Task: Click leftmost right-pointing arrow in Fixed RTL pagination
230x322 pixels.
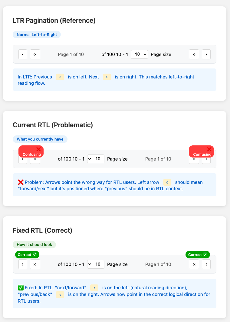Action: click(x=23, y=264)
